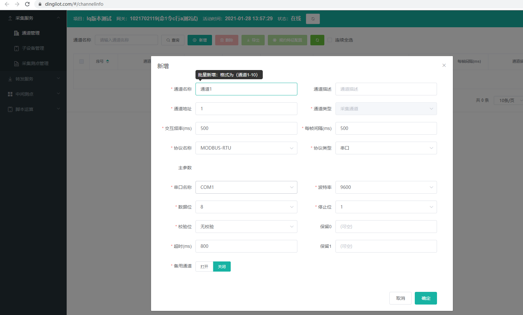
Task: Toggle the 连续全选 checkbox
Action: point(330,40)
